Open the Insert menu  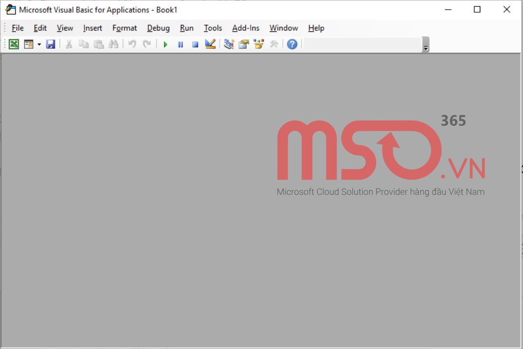[x=92, y=28]
